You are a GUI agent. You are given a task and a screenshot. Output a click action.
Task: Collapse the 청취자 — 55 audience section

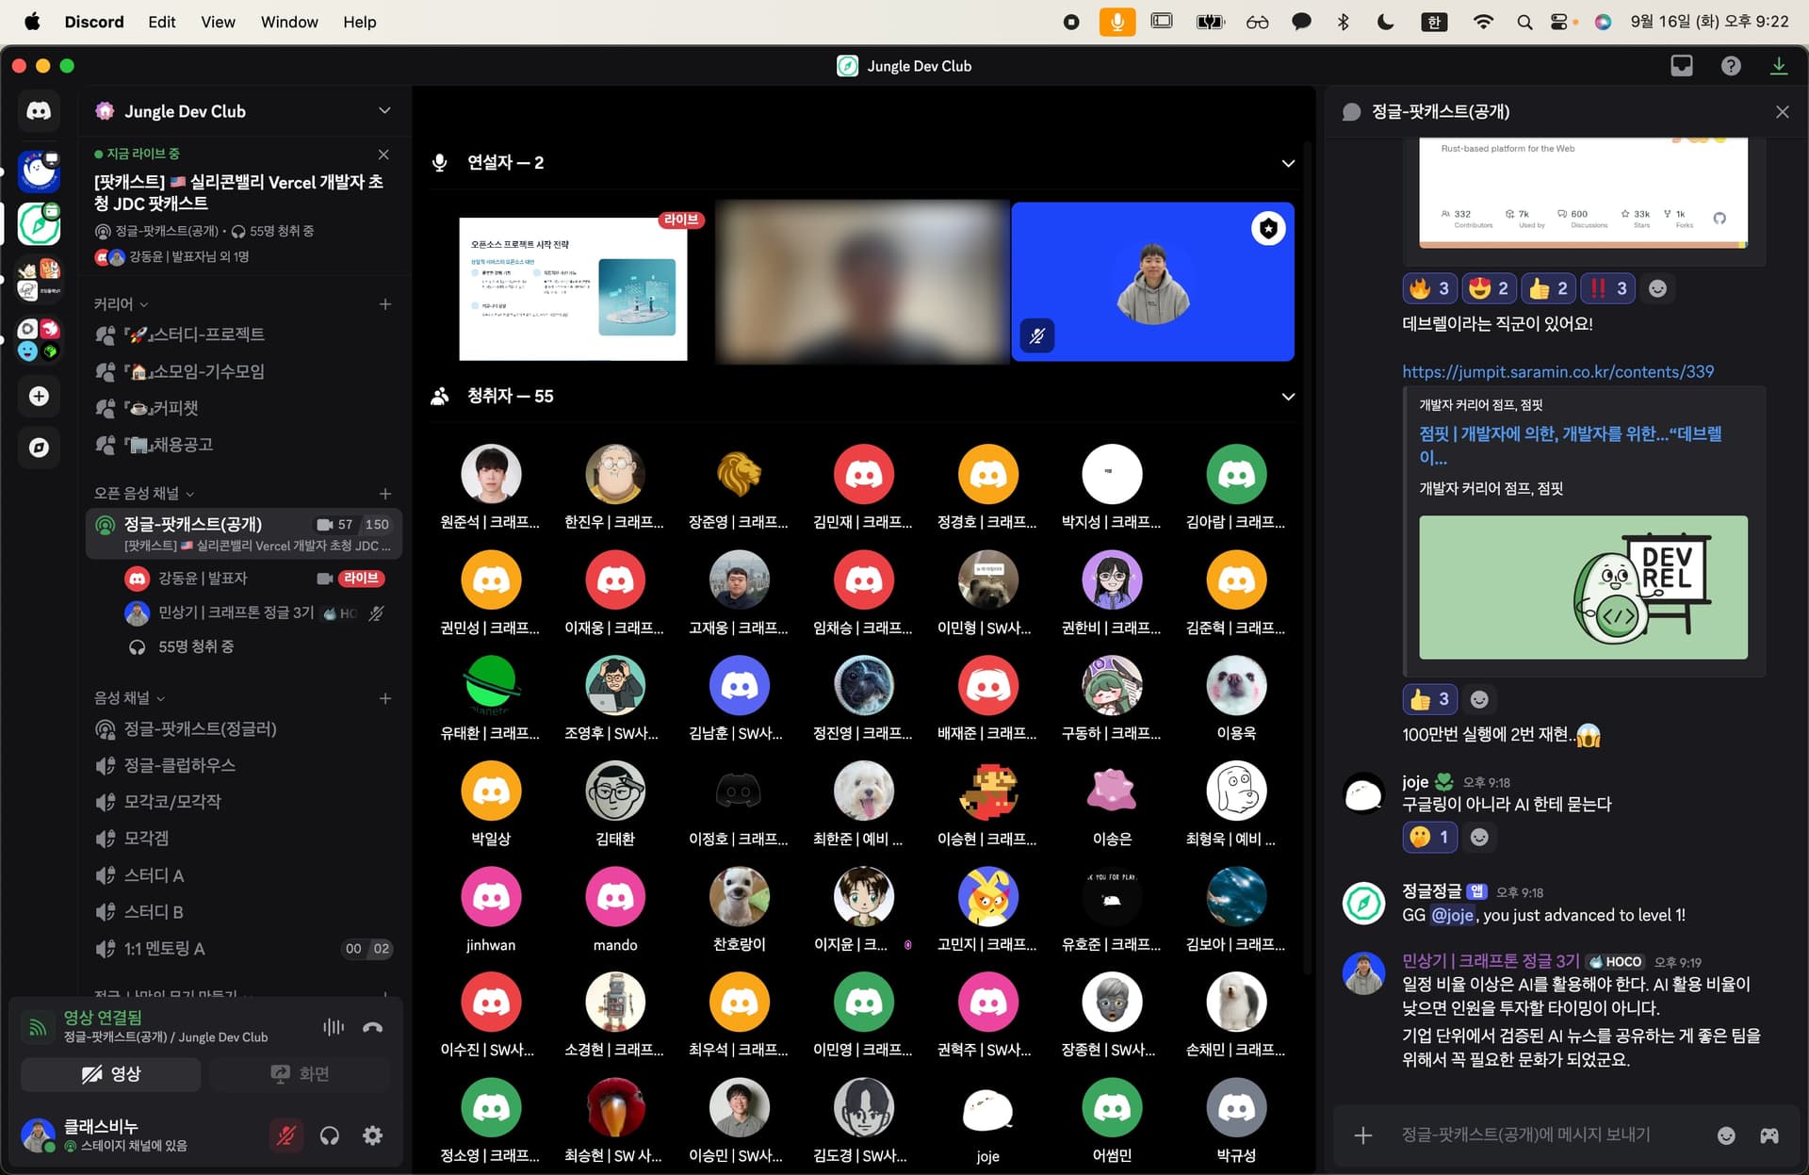(x=1288, y=397)
